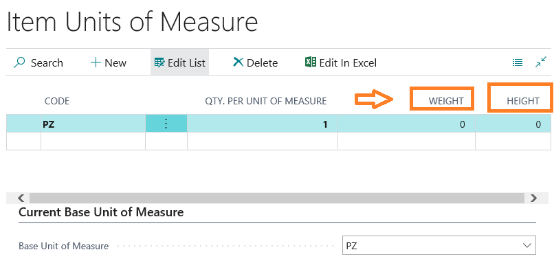Click the Search magnifier icon
Viewport: 554px width, 263px height.
[x=19, y=63]
